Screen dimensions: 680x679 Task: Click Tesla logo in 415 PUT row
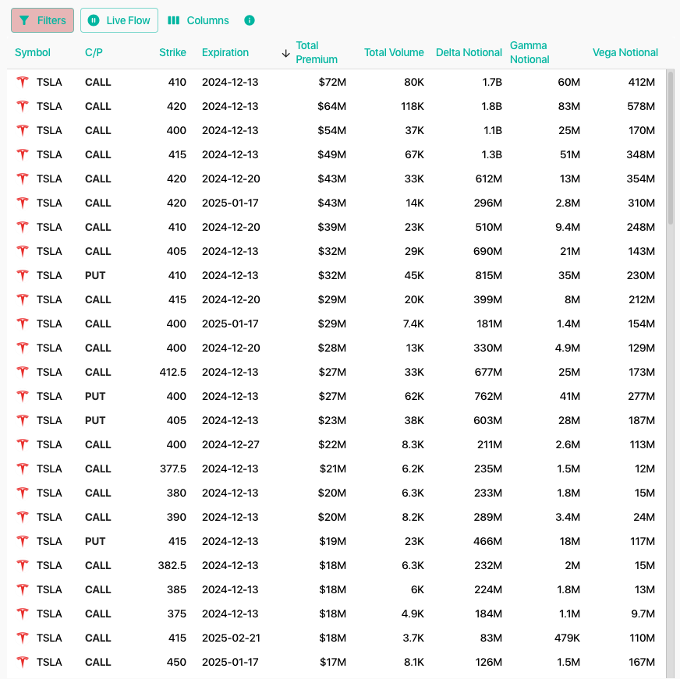pyautogui.click(x=23, y=541)
